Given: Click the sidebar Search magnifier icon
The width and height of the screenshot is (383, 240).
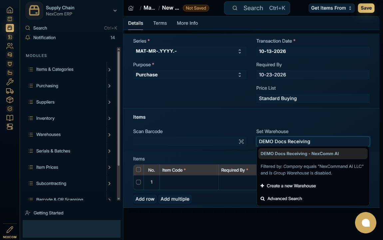Looking at the screenshot, I should click(28, 28).
